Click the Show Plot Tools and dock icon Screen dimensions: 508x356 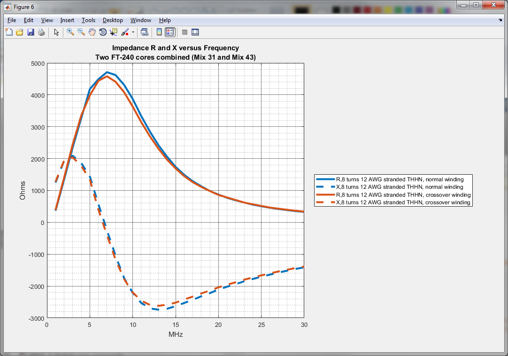[195, 32]
